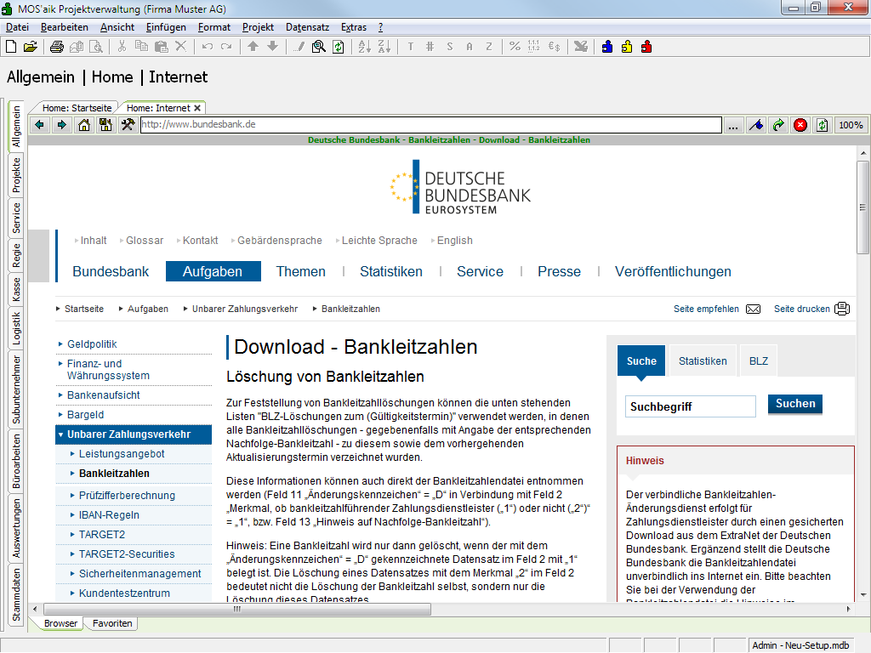Click the vertical scrollbar down arrow
871x653 pixels.
(862, 594)
